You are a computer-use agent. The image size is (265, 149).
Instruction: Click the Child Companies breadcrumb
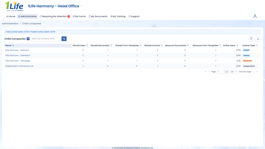[x=31, y=23]
